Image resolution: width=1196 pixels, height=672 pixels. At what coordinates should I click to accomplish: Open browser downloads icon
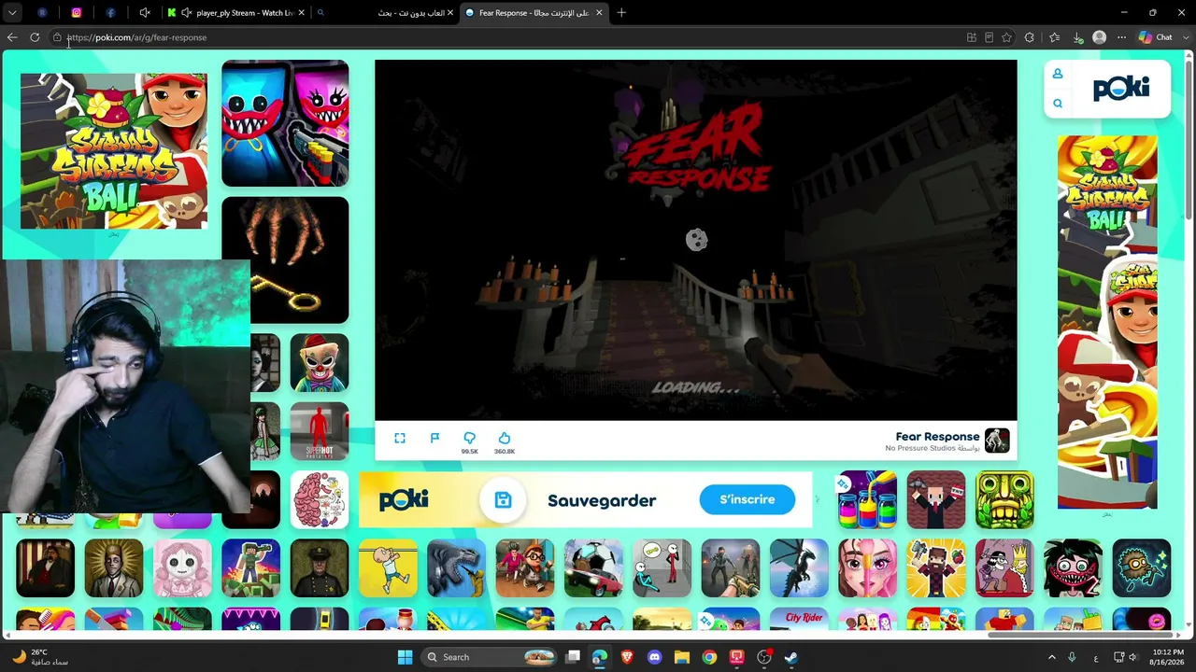(1077, 37)
